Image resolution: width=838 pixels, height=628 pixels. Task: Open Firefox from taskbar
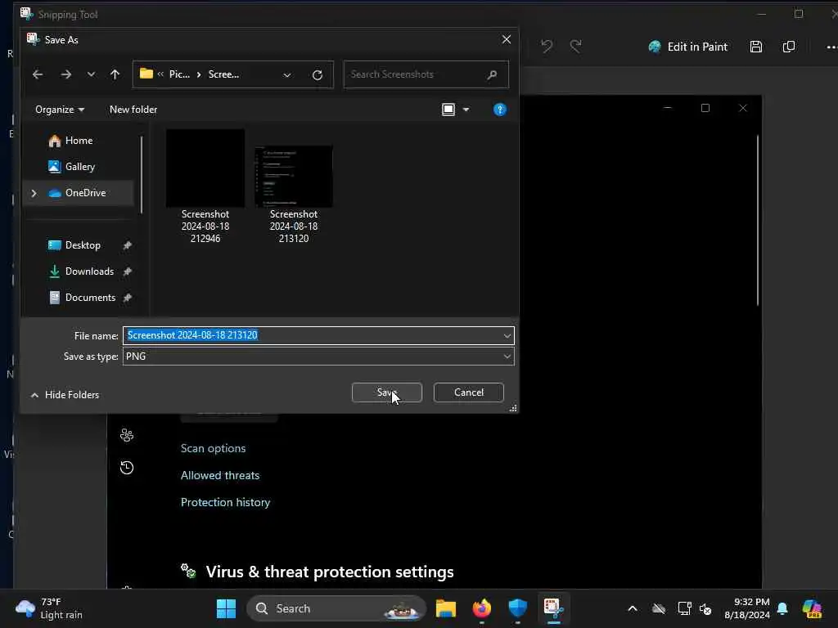(481, 608)
